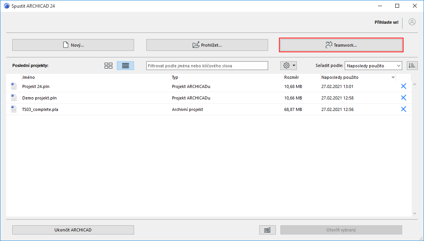Toggle the sort order direction icon
Viewport: 424px width, 241px height.
click(412, 66)
